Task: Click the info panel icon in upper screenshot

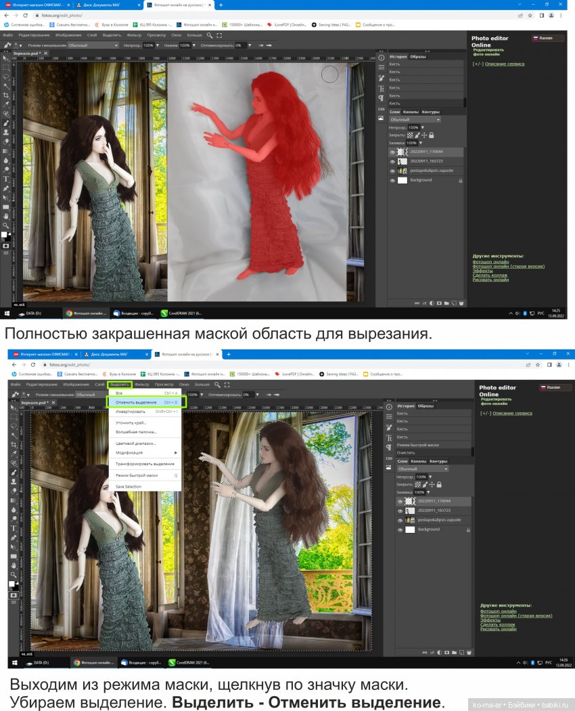Action: click(381, 57)
